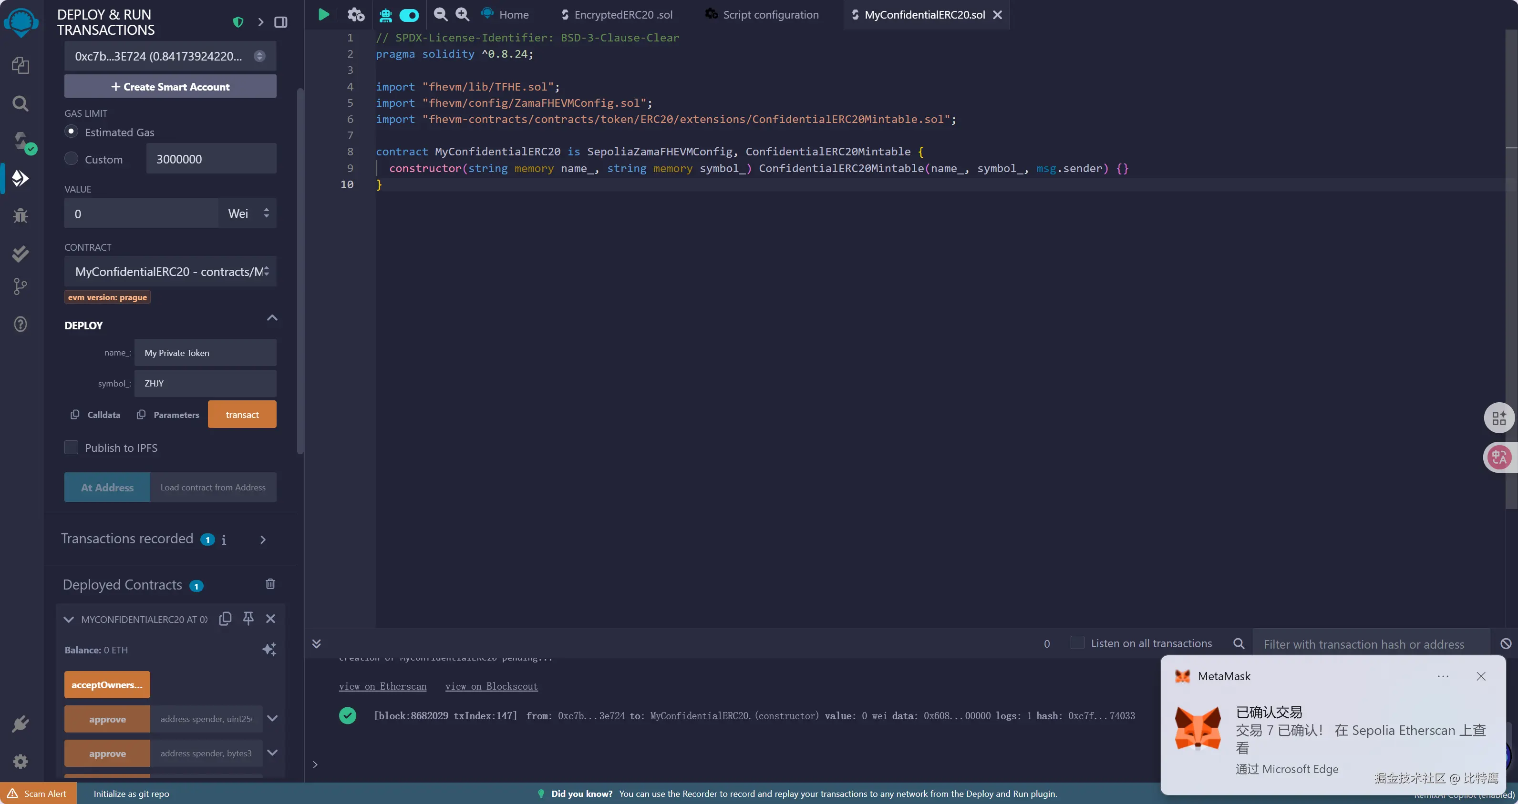
Task: Switch to the Script configuration tab
Action: point(770,15)
